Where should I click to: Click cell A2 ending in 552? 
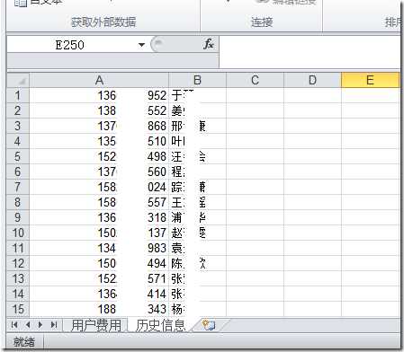99,110
